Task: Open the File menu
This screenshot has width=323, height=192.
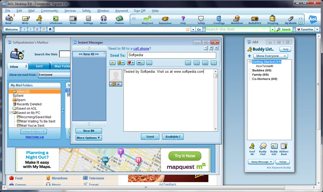Action: tap(8, 11)
